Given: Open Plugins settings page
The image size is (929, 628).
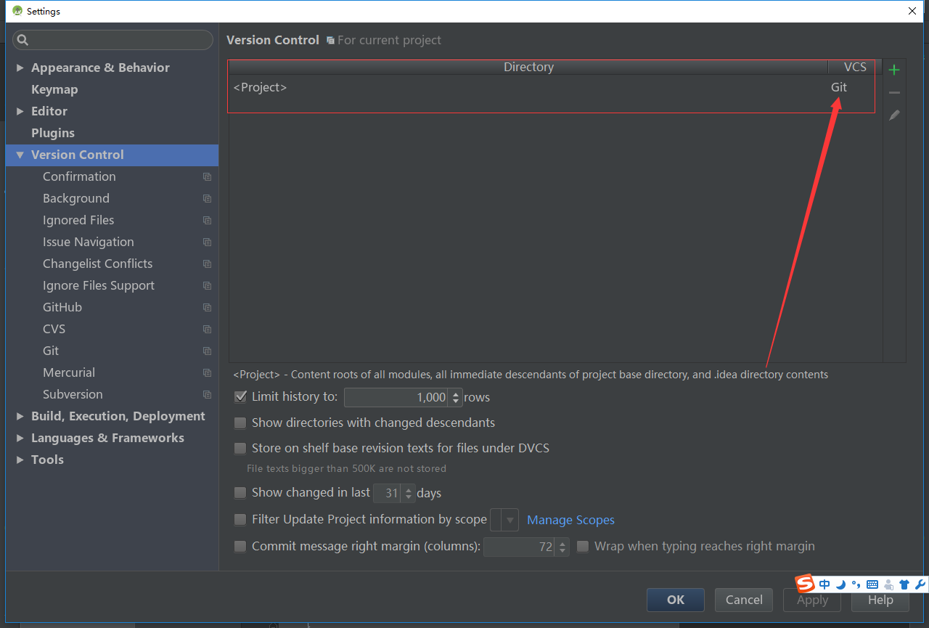Looking at the screenshot, I should point(53,133).
